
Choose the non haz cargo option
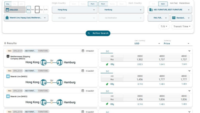pyautogui.click(x=174, y=3)
